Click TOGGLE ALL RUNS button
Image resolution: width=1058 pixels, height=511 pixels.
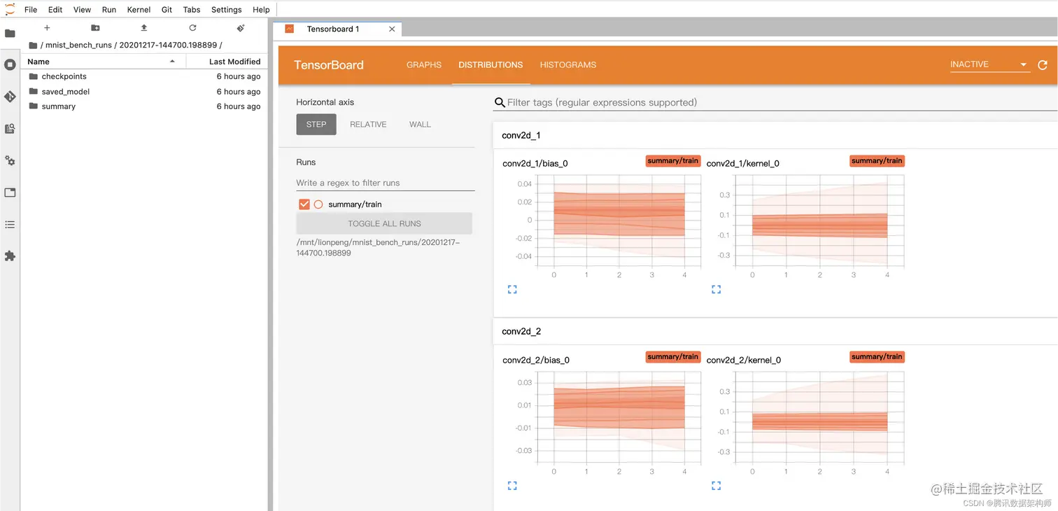coord(384,224)
